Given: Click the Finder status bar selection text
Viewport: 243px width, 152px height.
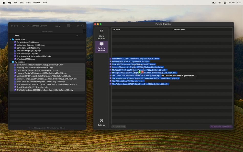Looking at the screenshot, I should 47,128.
